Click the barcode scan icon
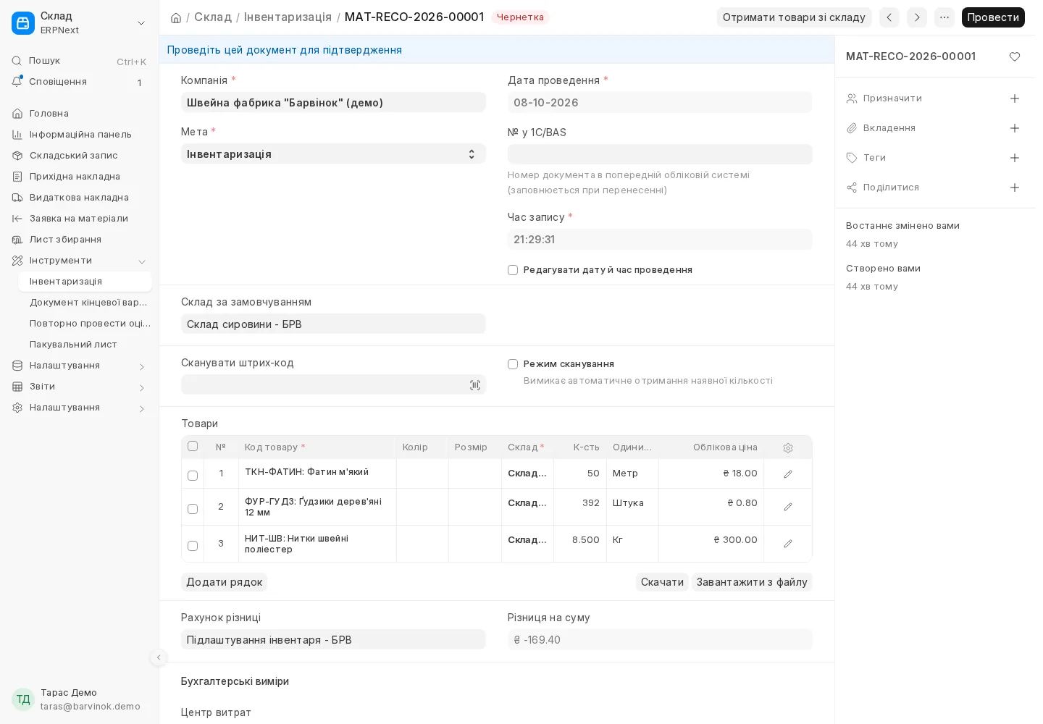The image size is (1043, 724). pos(475,385)
